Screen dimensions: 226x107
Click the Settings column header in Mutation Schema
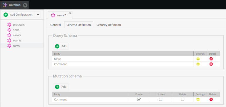[x=200, y=94]
